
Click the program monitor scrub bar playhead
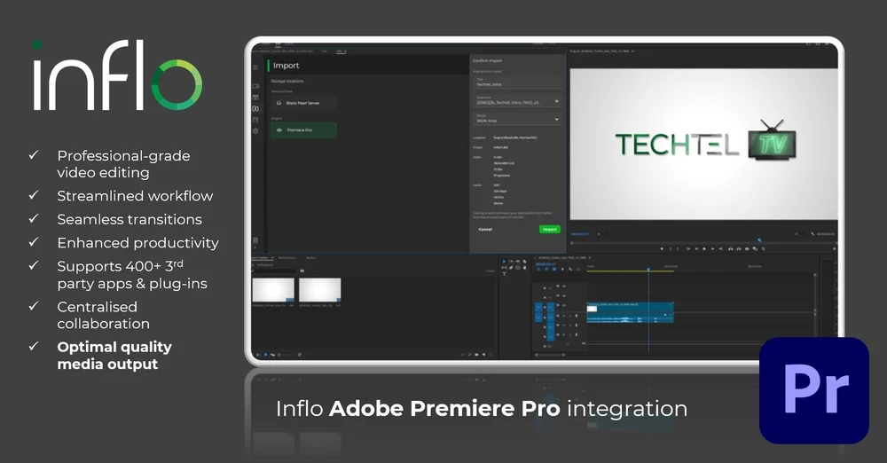point(760,240)
